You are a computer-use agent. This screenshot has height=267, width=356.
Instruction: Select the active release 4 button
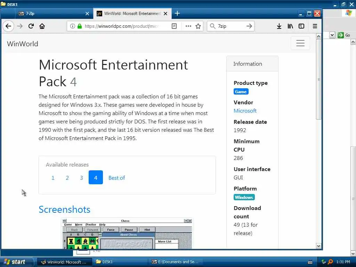[96, 177]
